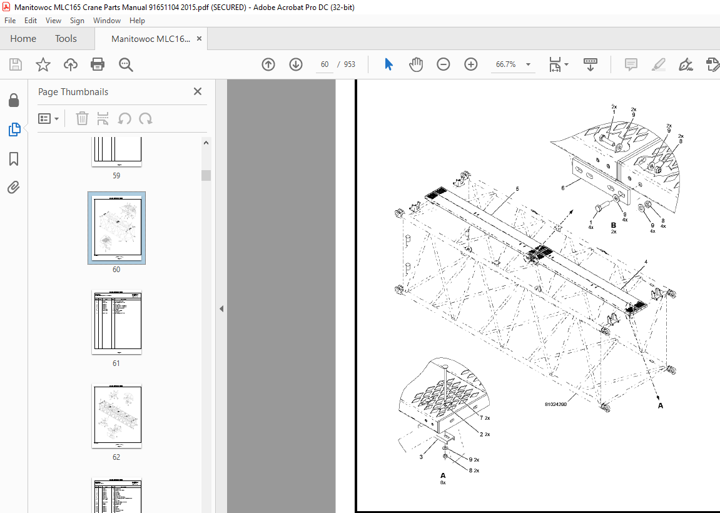Add a comment with sticky note icon
The height and width of the screenshot is (513, 720).
click(x=631, y=64)
